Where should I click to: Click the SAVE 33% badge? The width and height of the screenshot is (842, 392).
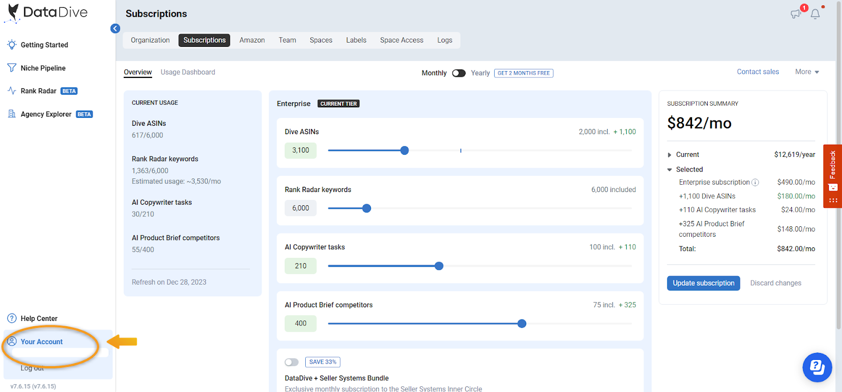(323, 362)
